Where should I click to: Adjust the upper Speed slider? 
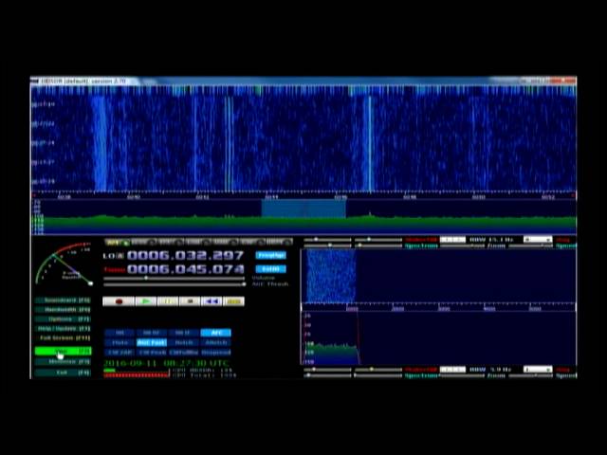(530, 246)
